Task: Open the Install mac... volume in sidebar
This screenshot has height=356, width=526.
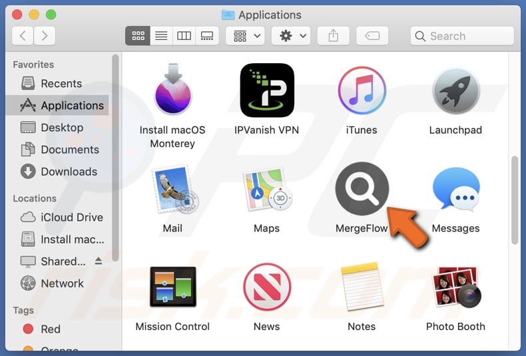Action: [x=57, y=240]
